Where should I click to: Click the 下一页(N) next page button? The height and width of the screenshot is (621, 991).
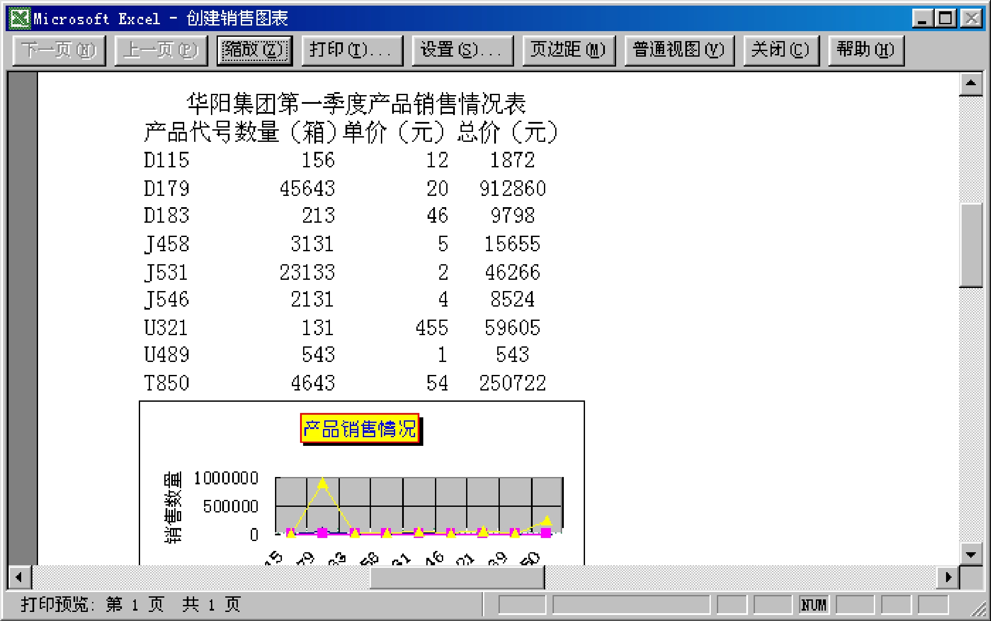[x=59, y=50]
